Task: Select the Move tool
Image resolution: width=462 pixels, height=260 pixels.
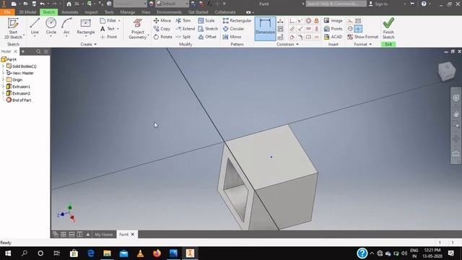Action: (162, 21)
